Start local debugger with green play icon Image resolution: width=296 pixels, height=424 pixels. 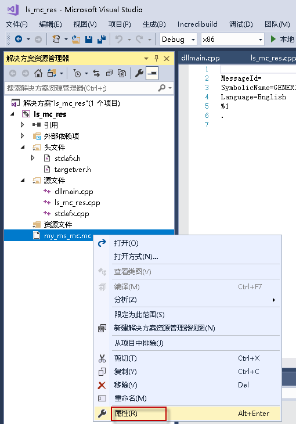coord(273,39)
